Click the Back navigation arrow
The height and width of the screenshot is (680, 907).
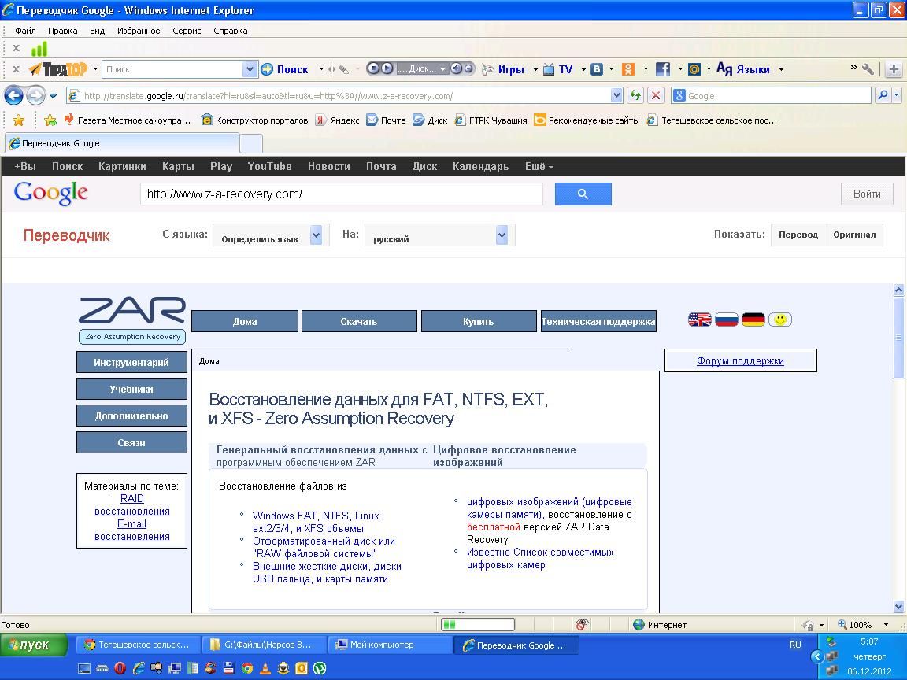pyautogui.click(x=14, y=95)
